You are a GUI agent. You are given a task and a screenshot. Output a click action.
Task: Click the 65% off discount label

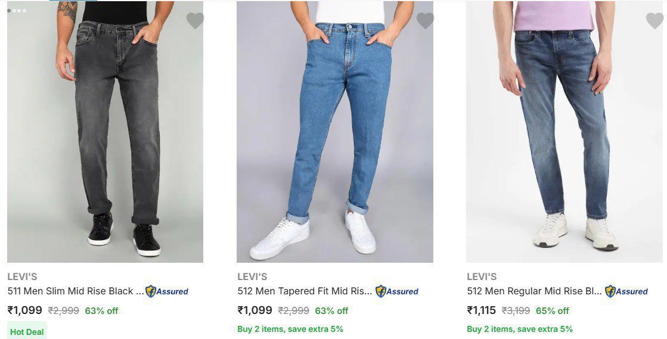click(553, 310)
